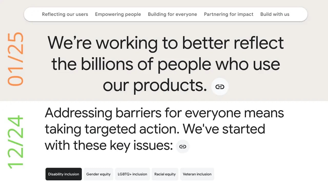Select the Racial equity chip
328x185 pixels.
(165, 174)
